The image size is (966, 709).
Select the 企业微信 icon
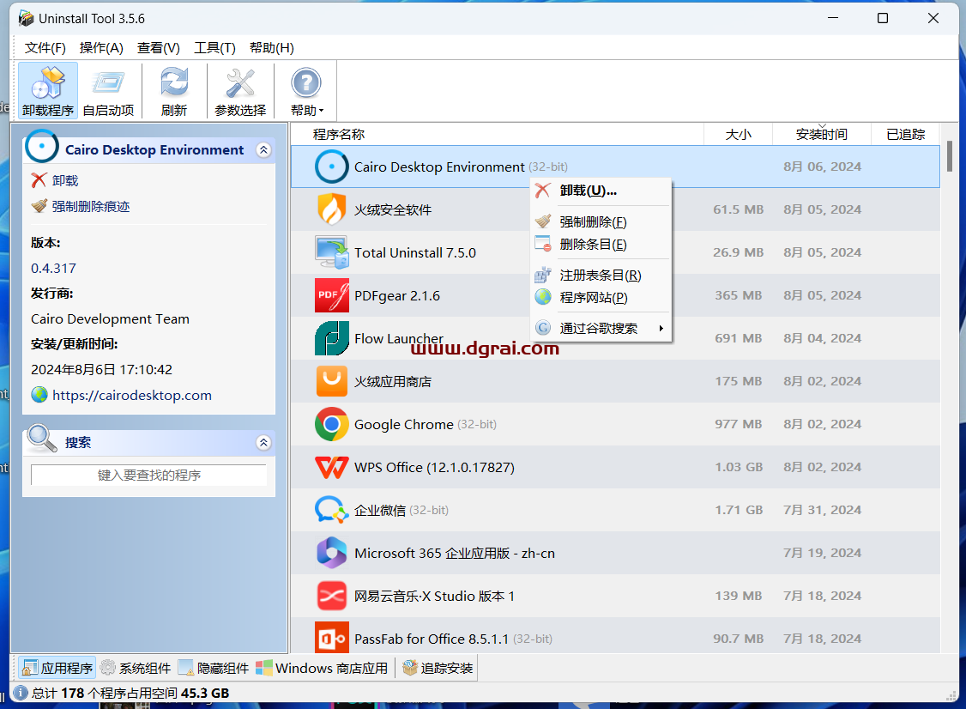(331, 510)
